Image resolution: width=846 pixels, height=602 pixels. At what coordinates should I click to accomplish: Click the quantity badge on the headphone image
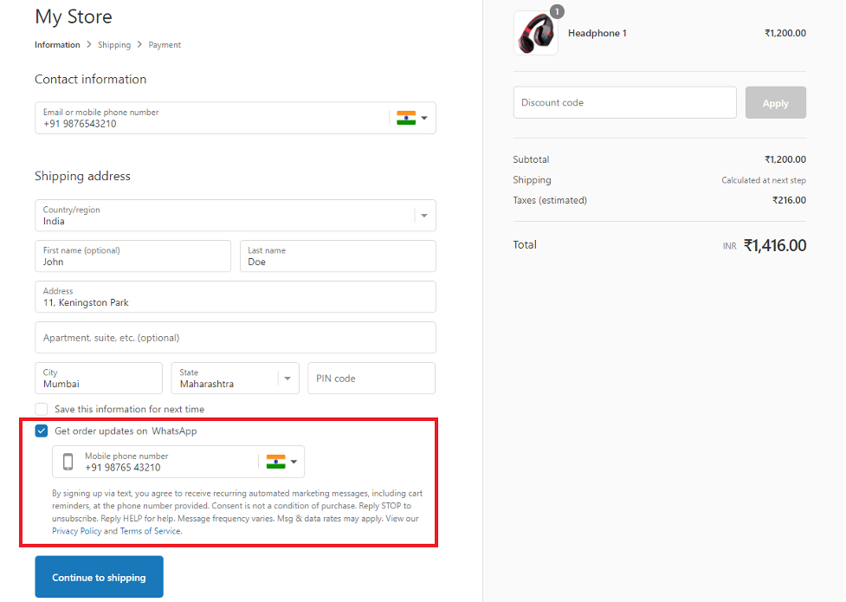557,11
